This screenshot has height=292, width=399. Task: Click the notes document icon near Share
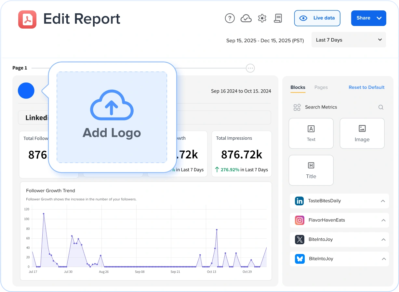tap(278, 18)
